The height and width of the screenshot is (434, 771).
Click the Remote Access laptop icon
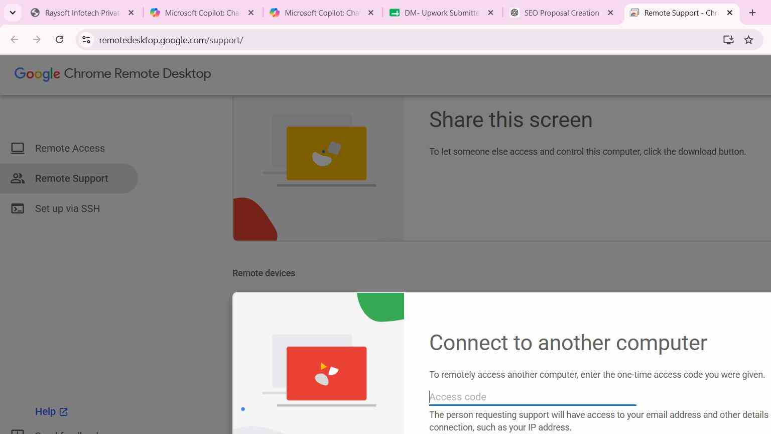[x=18, y=148]
